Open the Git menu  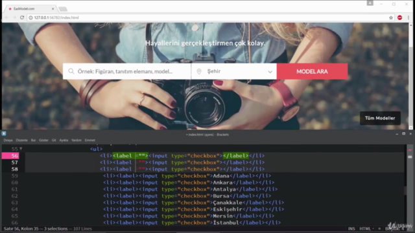point(54,140)
